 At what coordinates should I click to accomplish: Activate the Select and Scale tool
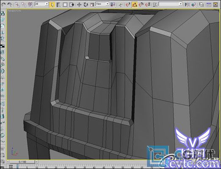pyautogui.click(x=92, y=5)
